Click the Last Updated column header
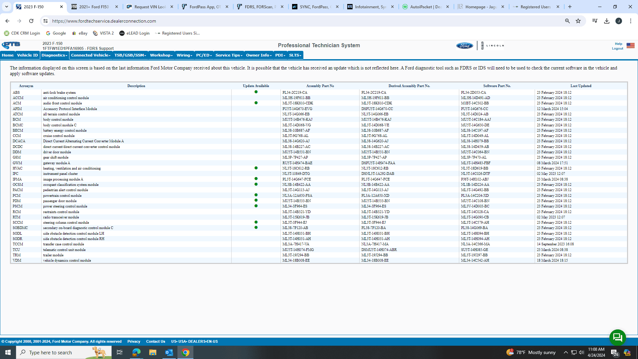 [x=581, y=86]
